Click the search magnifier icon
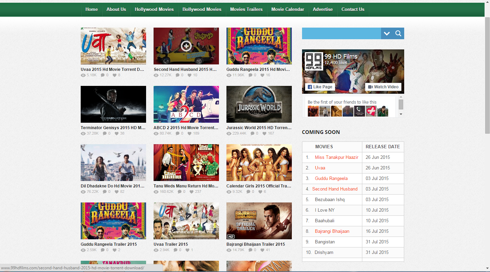490x272 pixels. tap(398, 33)
